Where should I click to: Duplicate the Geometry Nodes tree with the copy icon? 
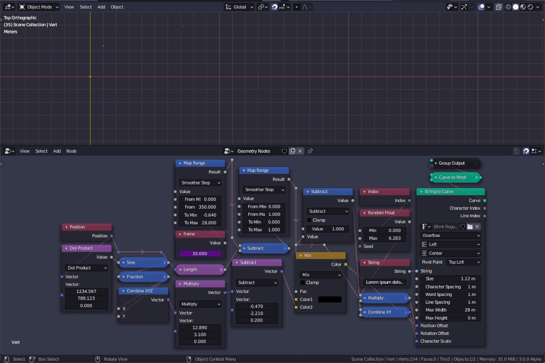pos(292,151)
